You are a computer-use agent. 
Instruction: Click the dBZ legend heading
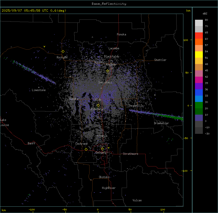pos(205,14)
